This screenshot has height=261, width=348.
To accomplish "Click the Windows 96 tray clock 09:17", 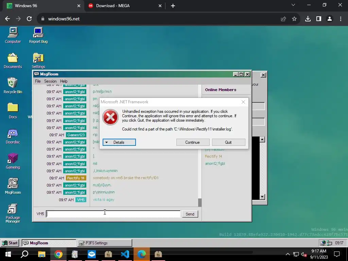I will coord(339,243).
